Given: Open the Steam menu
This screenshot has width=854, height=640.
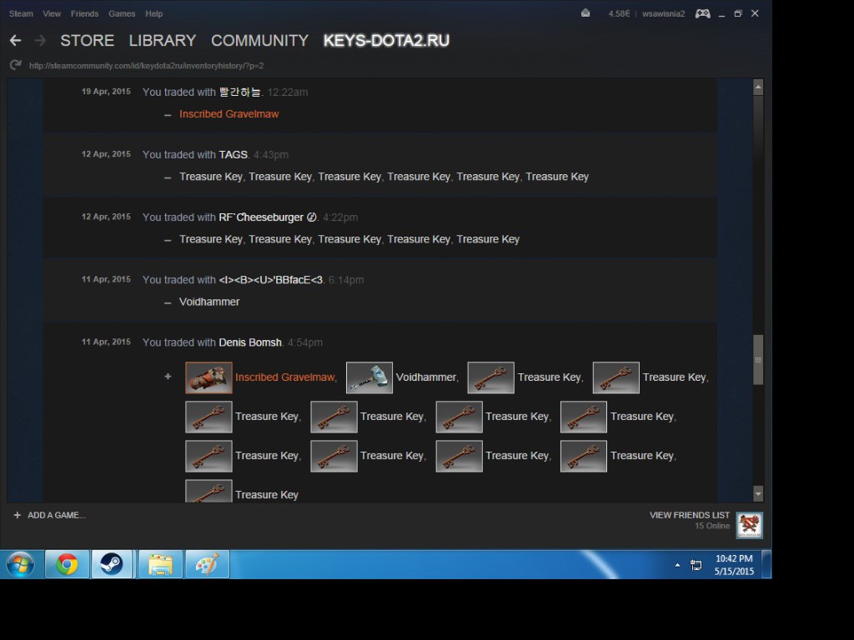Looking at the screenshot, I should click(21, 13).
